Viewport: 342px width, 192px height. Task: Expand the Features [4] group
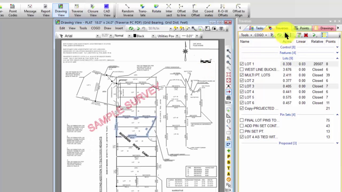coord(337,53)
